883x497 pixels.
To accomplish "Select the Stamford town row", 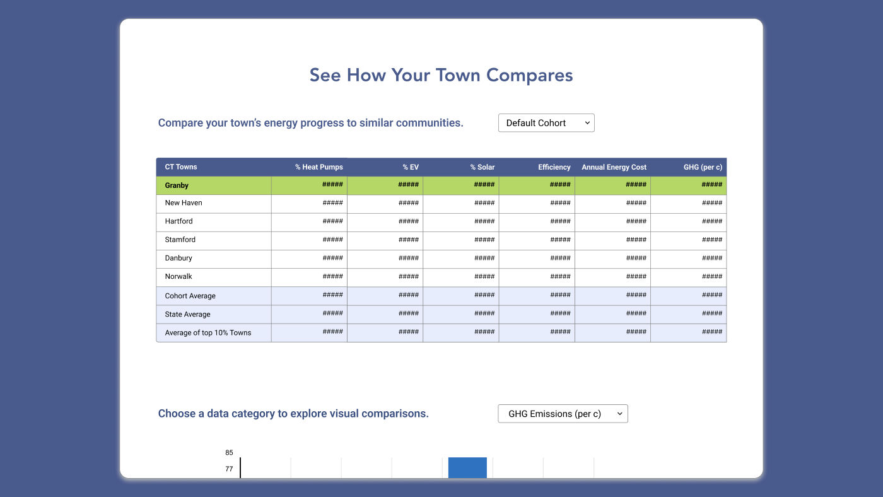I will coord(180,240).
